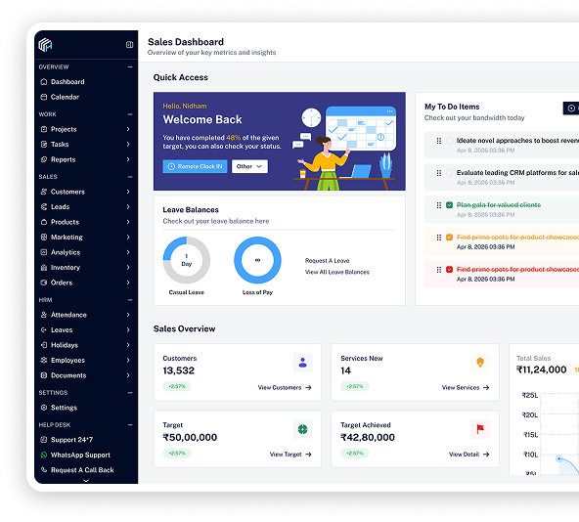Viewport: 579px width, 522px height.
Task: Click the Projects icon in sidebar
Action: [x=44, y=129]
